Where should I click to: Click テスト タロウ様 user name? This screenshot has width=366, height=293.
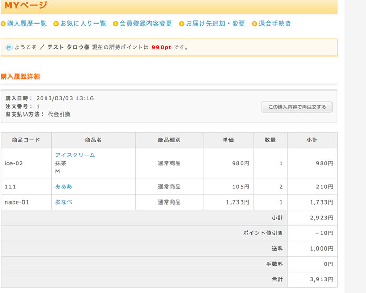[x=68, y=48]
